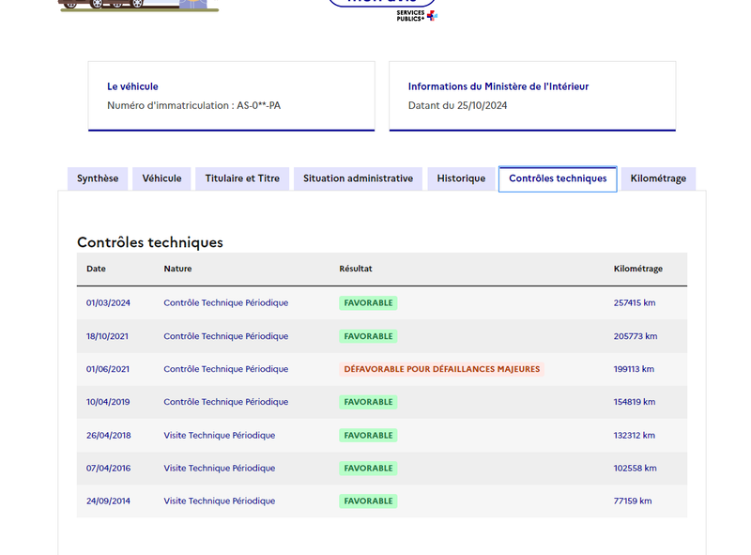The image size is (751, 555).
Task: Go to the Historique tab
Action: (461, 178)
